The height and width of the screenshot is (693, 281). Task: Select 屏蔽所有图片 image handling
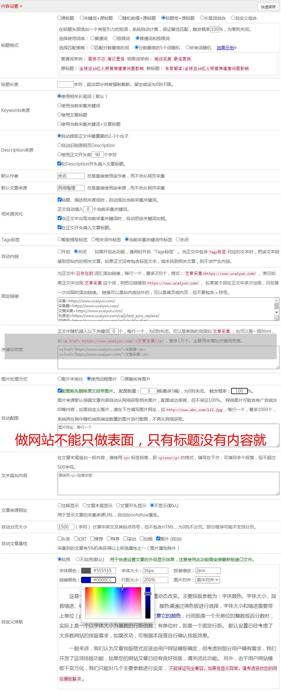pos(123,379)
